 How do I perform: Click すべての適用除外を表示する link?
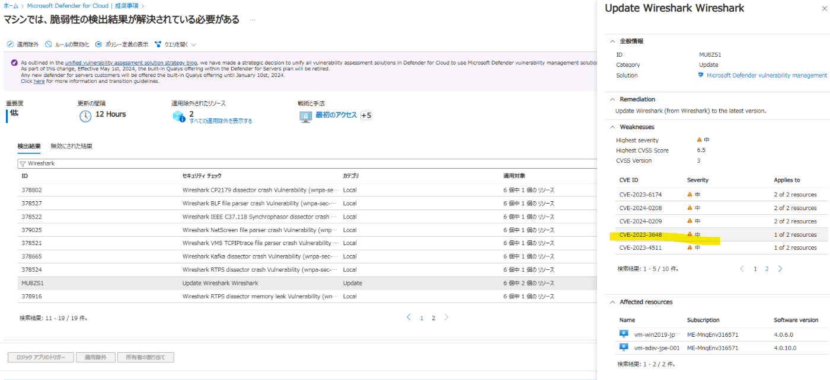click(x=221, y=121)
